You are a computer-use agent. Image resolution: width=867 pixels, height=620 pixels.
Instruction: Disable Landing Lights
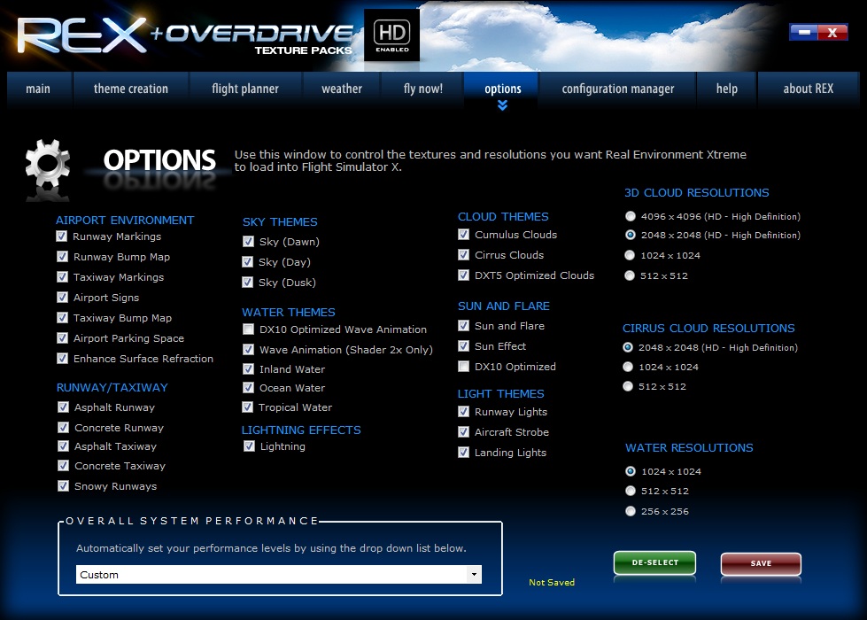tap(463, 453)
